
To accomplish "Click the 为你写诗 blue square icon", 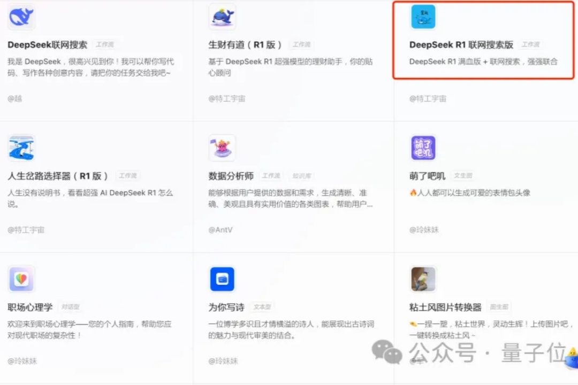I will tap(222, 279).
